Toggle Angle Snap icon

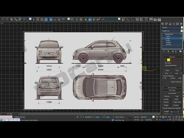(94, 20)
